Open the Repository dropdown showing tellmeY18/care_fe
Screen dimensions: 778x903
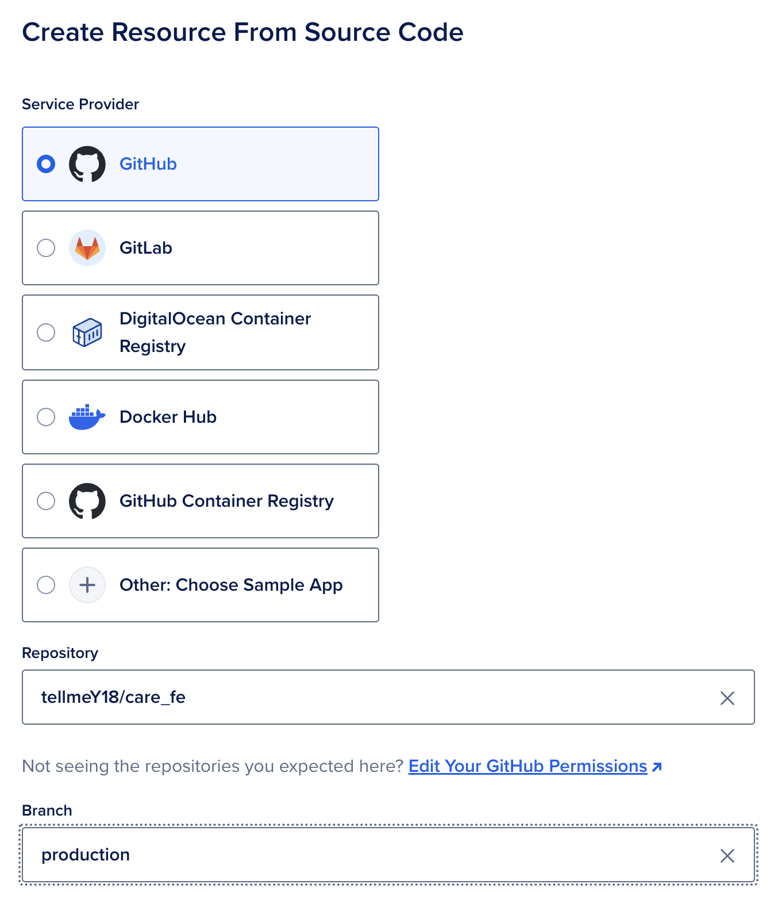pos(368,697)
